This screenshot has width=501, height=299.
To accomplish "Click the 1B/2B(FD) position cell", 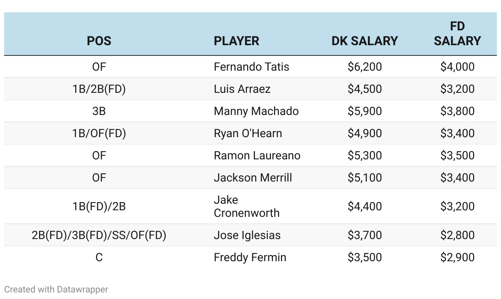I will point(99,89).
